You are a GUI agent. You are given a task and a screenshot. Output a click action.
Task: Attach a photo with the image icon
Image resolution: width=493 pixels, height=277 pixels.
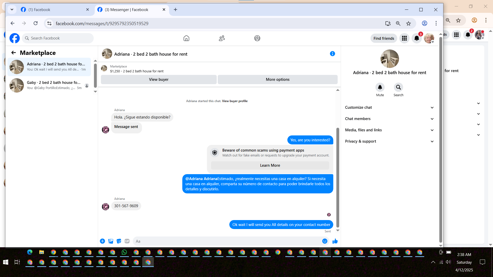pyautogui.click(x=111, y=241)
